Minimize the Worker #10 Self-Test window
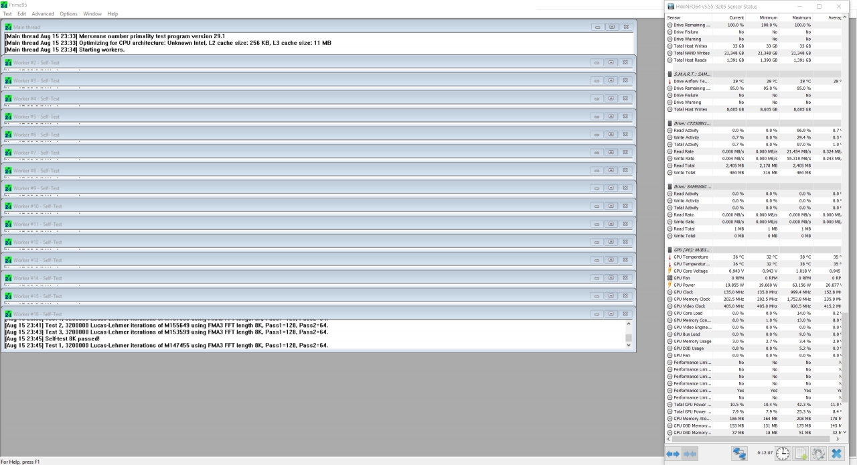Viewport: 857px width, 465px height. coord(597,206)
